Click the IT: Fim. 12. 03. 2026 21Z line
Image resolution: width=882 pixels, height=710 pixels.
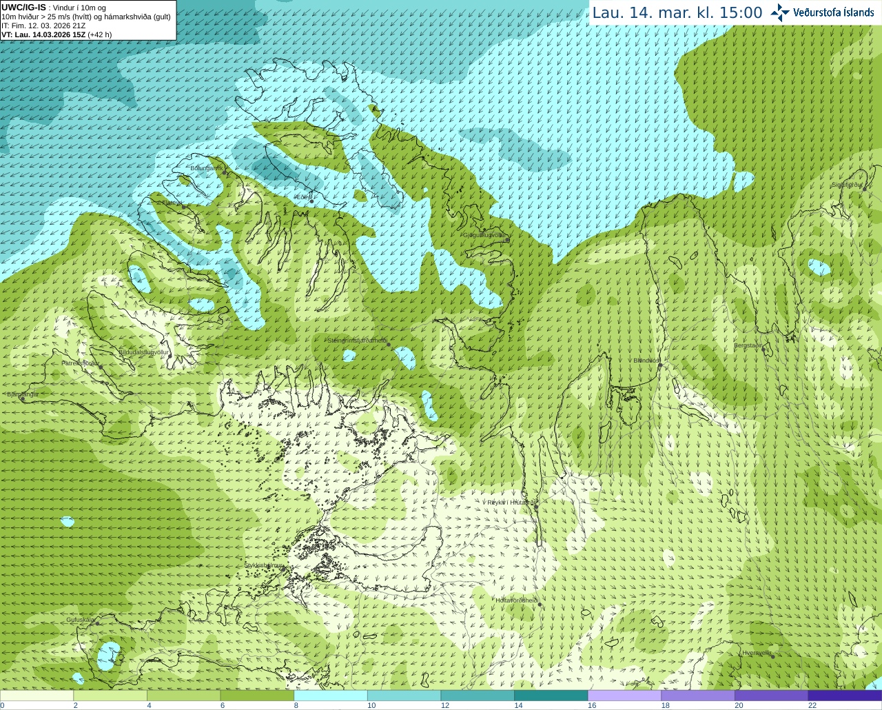43,26
